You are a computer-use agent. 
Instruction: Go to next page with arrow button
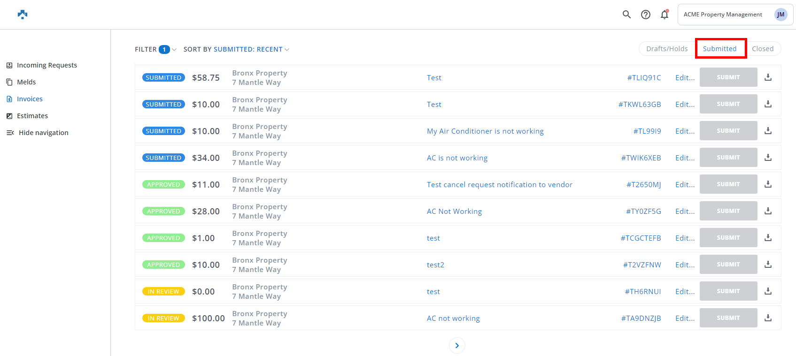[x=457, y=346]
